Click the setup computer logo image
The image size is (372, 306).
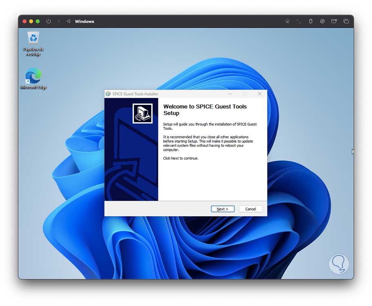pos(142,113)
